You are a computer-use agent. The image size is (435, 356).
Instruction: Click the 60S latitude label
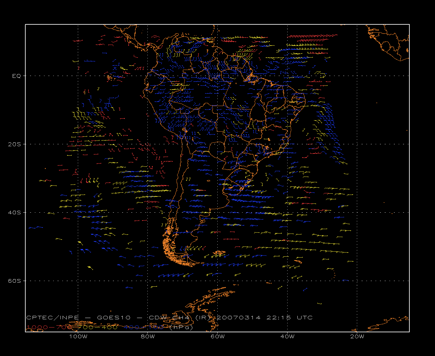pos(14,281)
